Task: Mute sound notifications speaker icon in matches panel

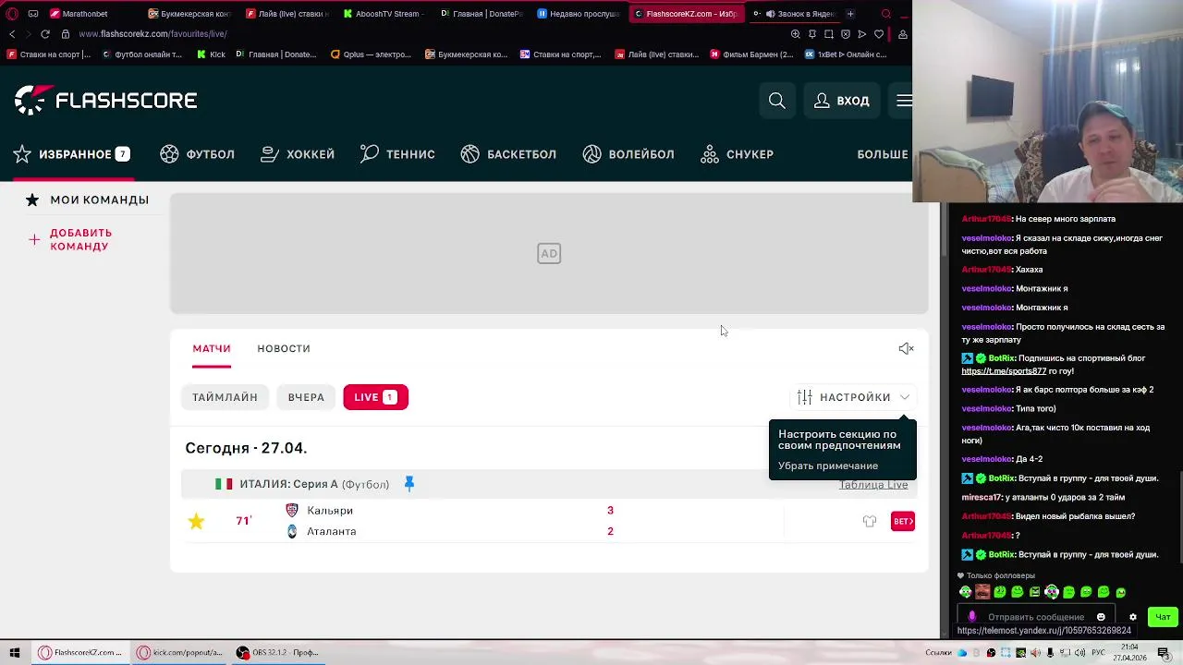Action: click(906, 348)
